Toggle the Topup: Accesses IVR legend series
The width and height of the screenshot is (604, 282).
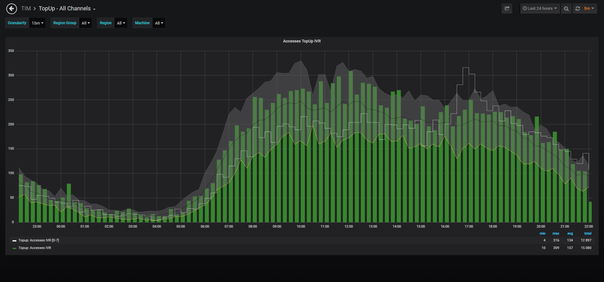click(x=35, y=248)
